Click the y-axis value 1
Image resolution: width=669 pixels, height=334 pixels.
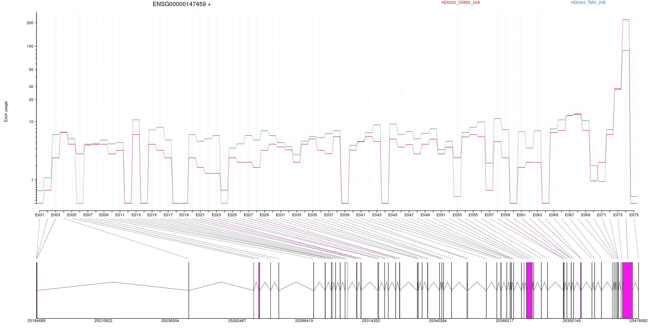(32, 180)
